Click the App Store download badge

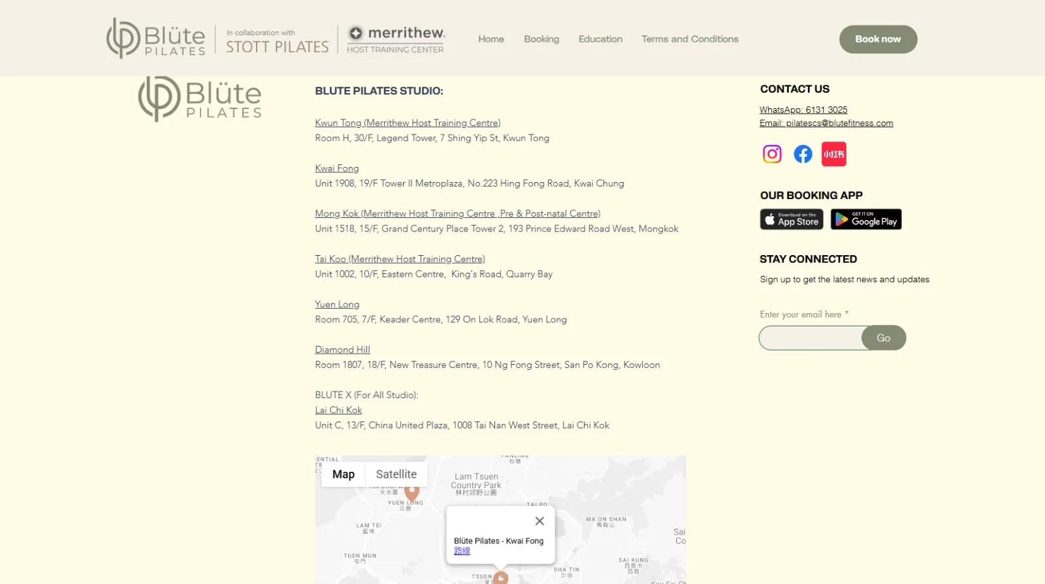(792, 219)
